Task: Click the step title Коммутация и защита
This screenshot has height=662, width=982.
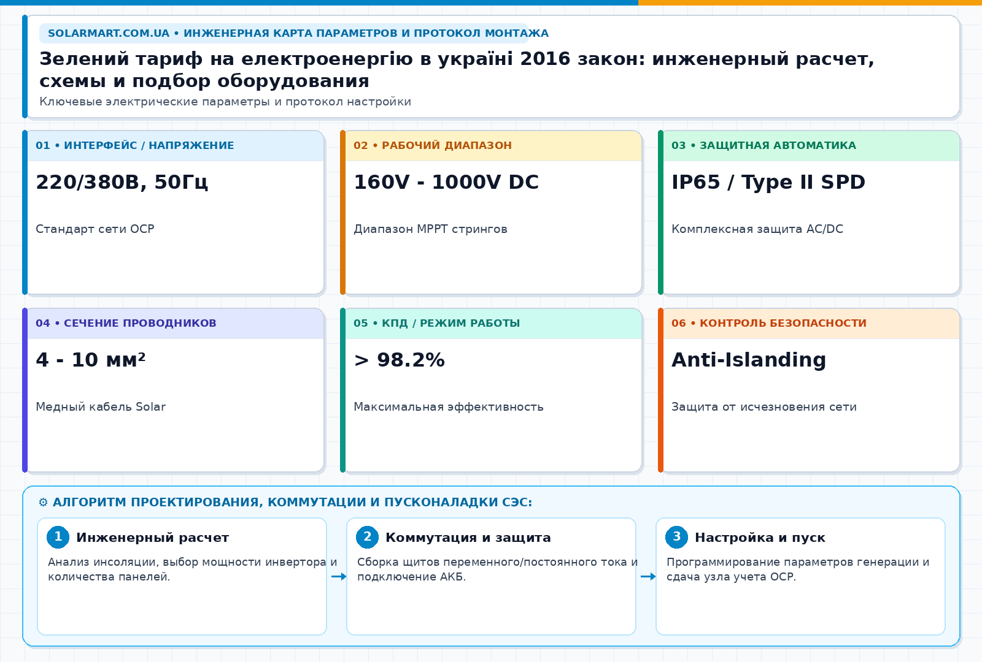Action: click(x=468, y=538)
